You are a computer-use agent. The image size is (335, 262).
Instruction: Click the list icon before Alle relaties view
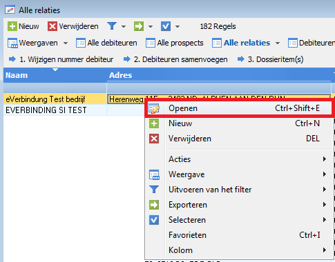(x=217, y=43)
